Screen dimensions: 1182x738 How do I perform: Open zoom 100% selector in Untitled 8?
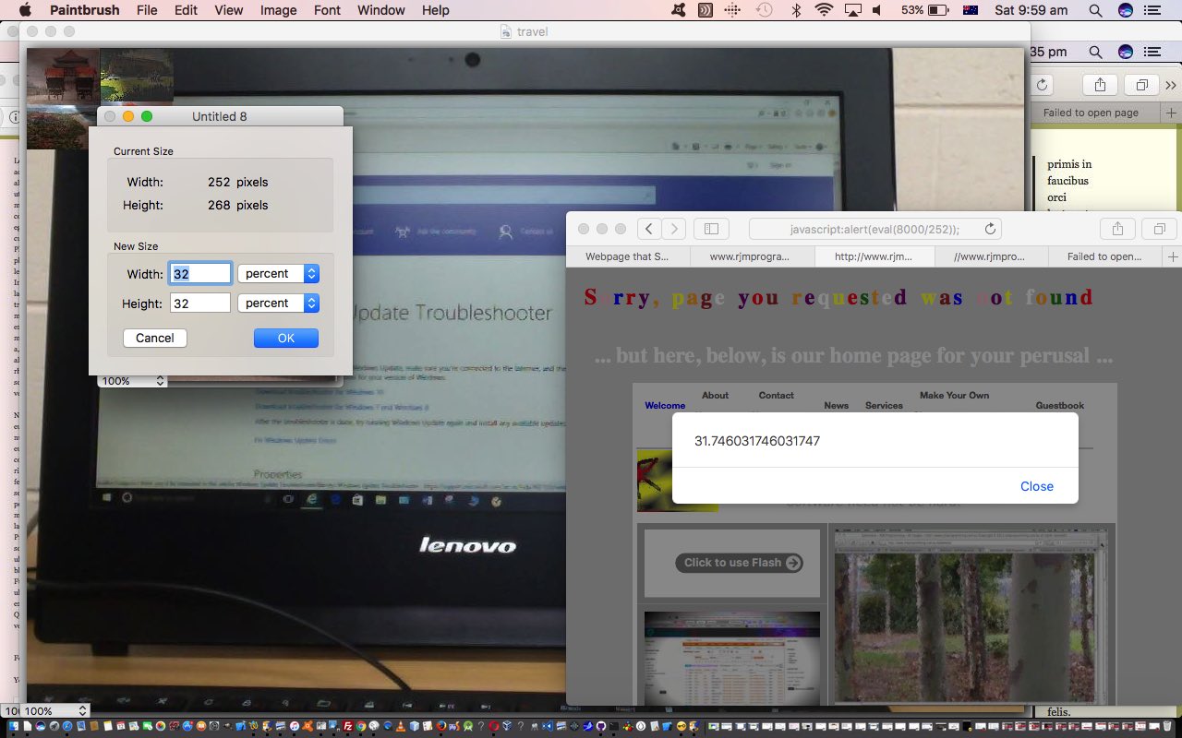(x=132, y=381)
